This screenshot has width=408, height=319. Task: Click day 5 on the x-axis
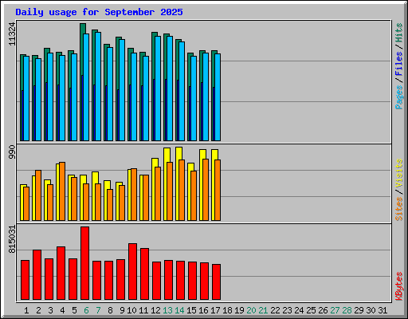point(74,310)
